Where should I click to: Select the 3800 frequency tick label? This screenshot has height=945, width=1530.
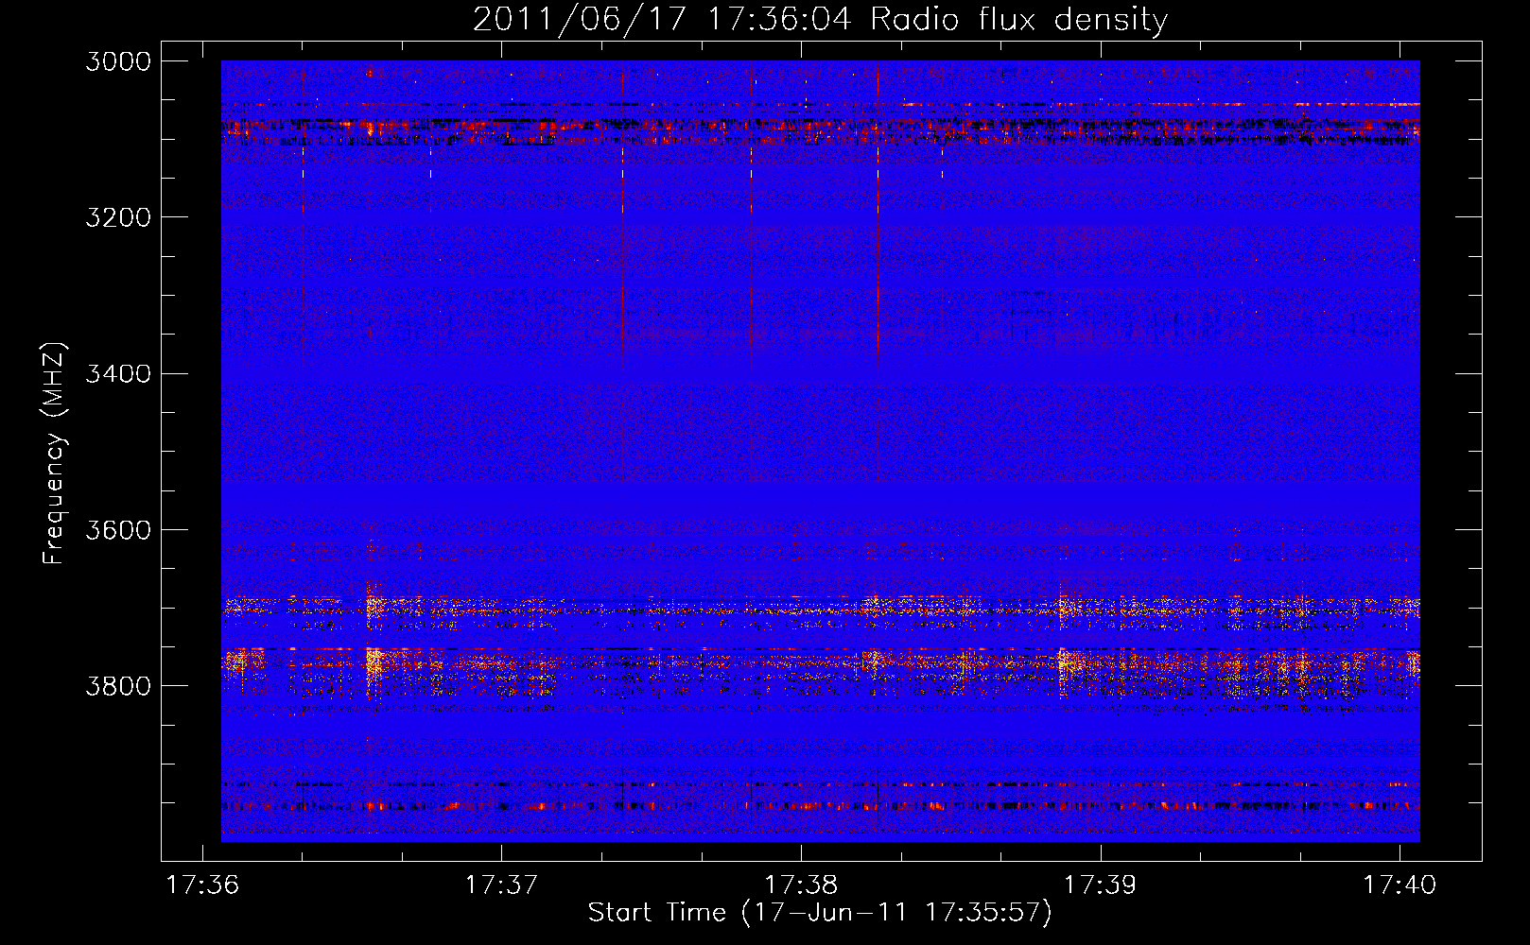tap(118, 686)
